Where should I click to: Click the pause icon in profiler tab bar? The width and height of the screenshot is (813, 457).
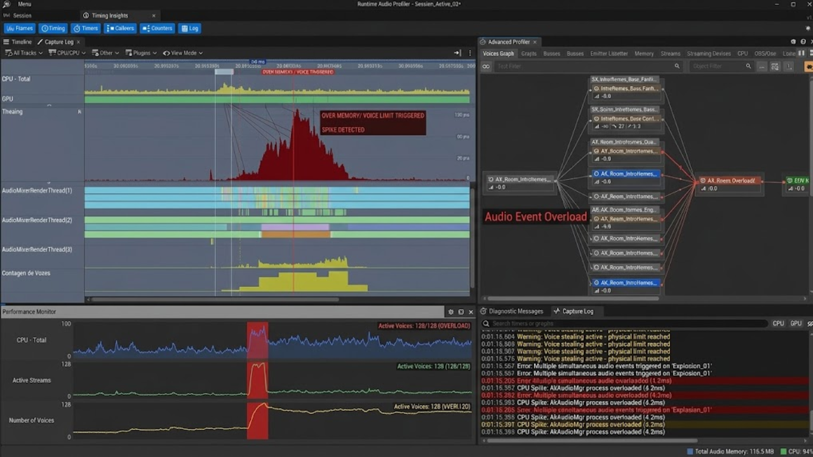coord(802,53)
